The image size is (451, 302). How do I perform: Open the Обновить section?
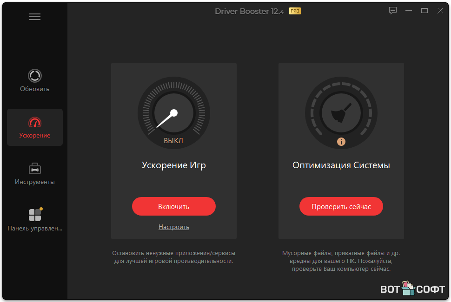tap(35, 80)
